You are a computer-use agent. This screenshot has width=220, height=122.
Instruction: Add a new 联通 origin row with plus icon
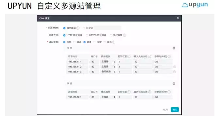174,84
